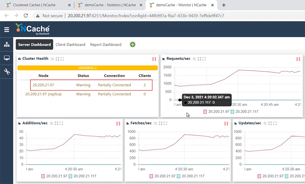Switch to demoCache Statistics browser tab
The height and width of the screenshot is (184, 305).
click(x=110, y=5)
